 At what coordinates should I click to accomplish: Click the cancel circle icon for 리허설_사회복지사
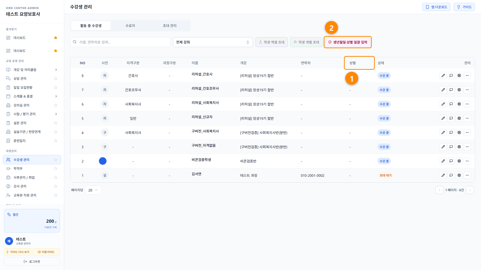pyautogui.click(x=459, y=104)
